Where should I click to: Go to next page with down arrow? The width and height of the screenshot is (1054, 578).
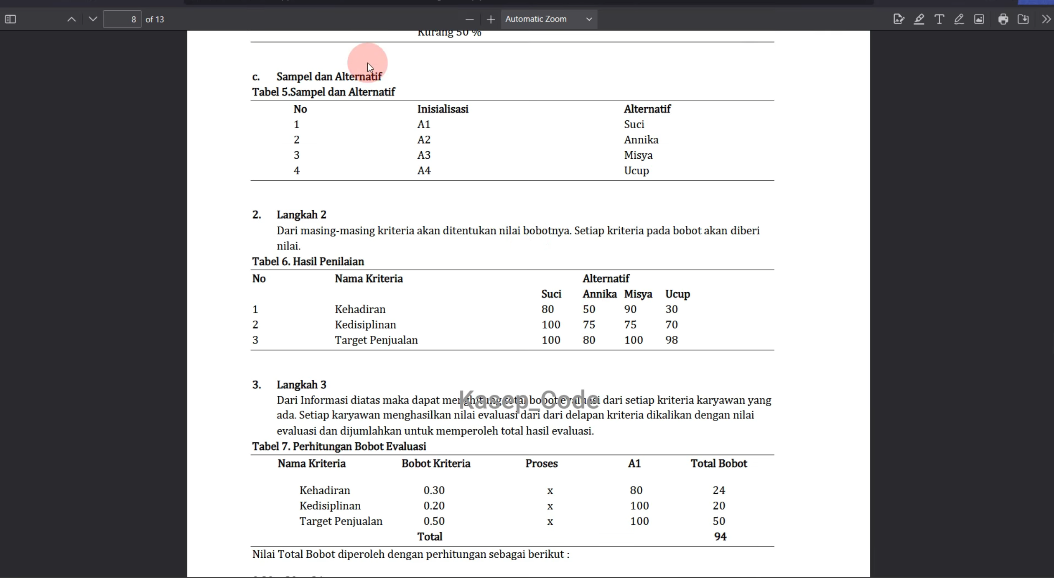[93, 19]
